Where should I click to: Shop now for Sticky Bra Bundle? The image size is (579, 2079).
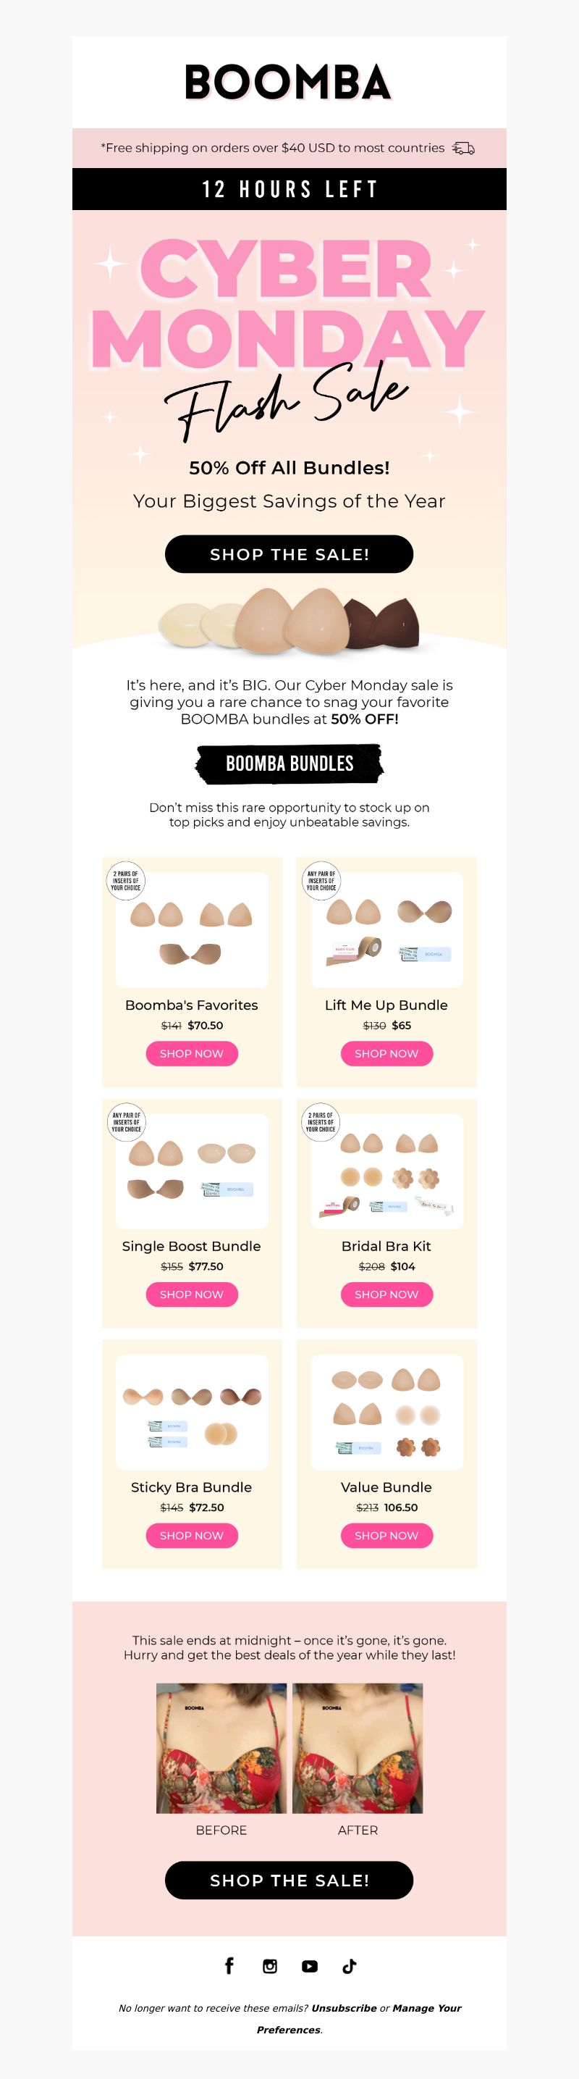coord(192,1535)
